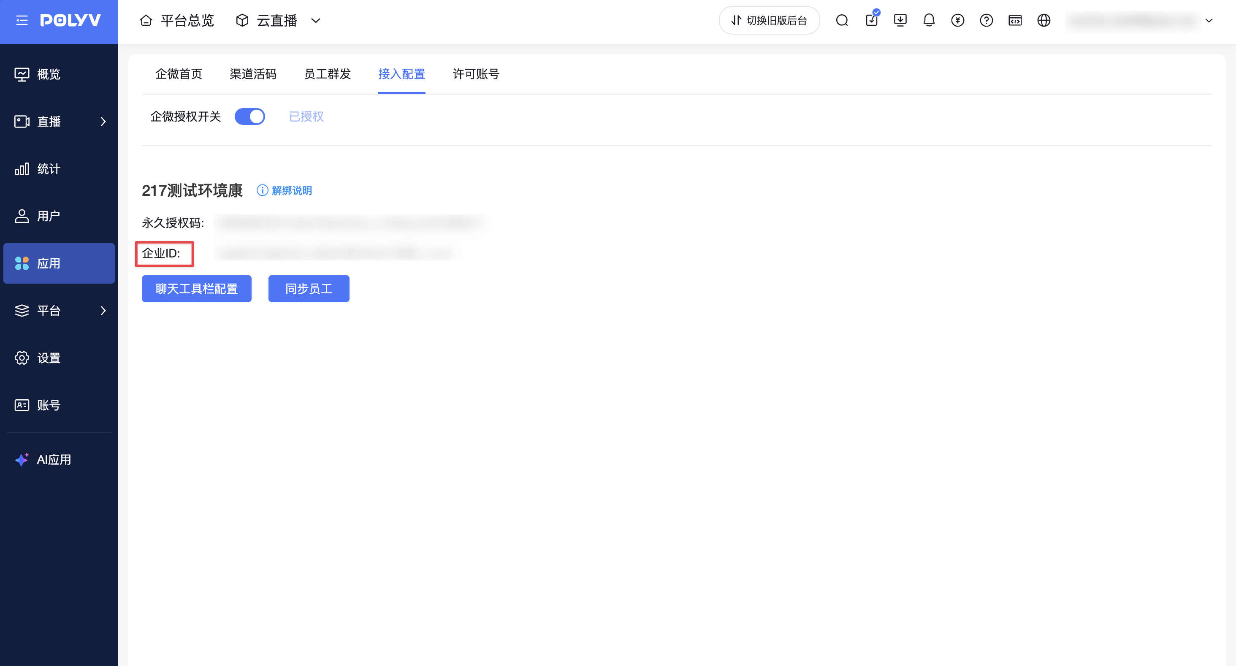
Task: Click the 永久授权码: label
Action: [x=173, y=223]
